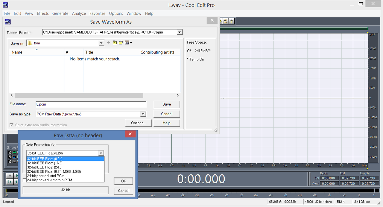This screenshot has height=207, width=383.
Task: Click the 512 K status bar entry
Action: [x=344, y=202]
